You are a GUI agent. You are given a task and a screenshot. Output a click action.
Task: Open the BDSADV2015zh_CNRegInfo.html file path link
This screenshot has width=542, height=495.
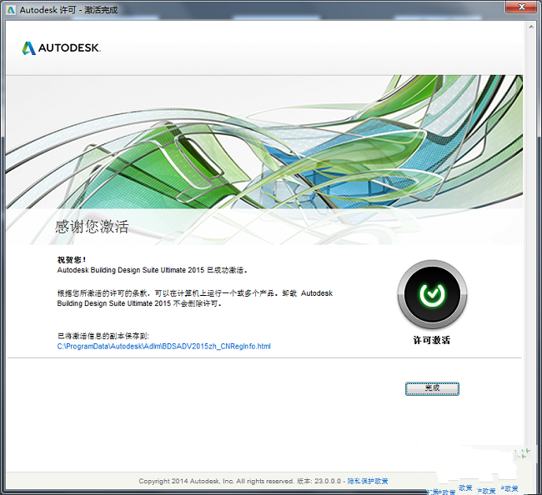click(163, 346)
